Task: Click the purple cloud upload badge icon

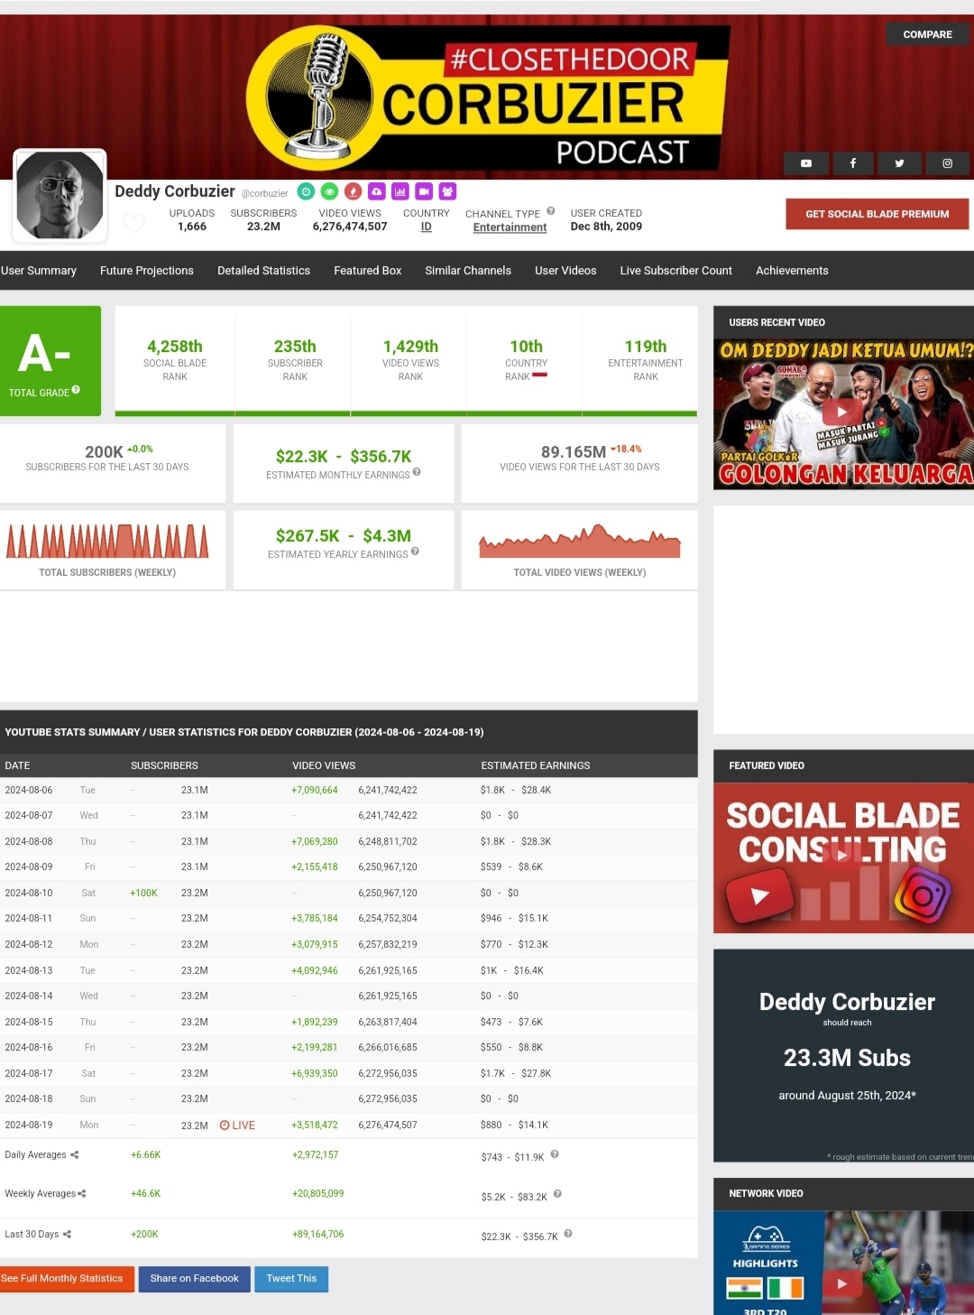Action: click(x=376, y=191)
